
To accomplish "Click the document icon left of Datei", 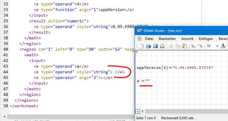I will tap(139, 39).
